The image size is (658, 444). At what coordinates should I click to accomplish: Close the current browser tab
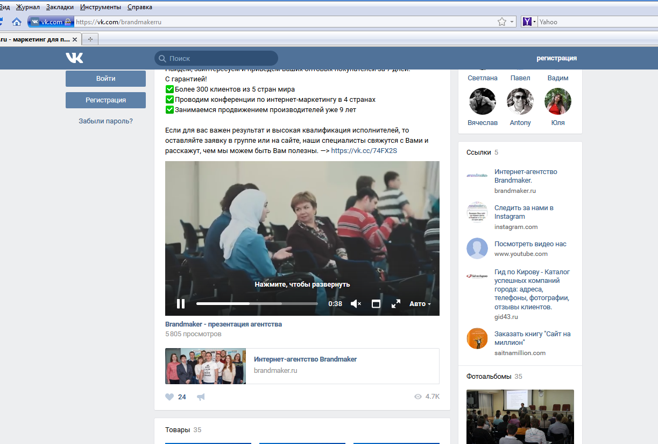click(75, 39)
